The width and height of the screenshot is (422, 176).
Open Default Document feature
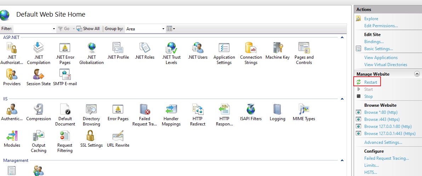[65, 115]
